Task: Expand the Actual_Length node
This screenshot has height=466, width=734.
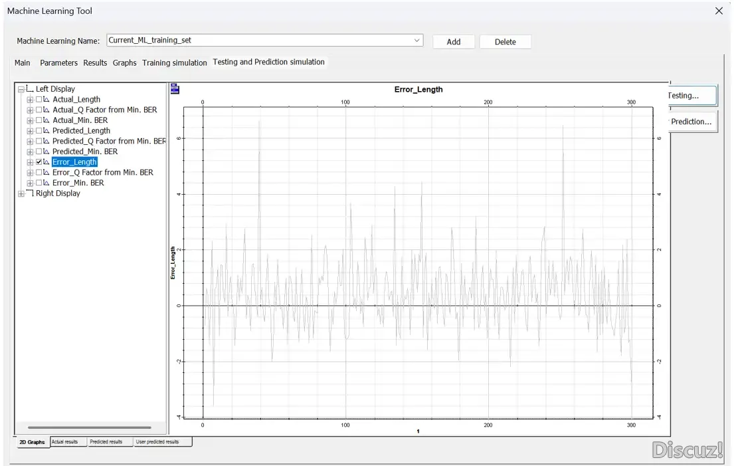Action: tap(30, 100)
